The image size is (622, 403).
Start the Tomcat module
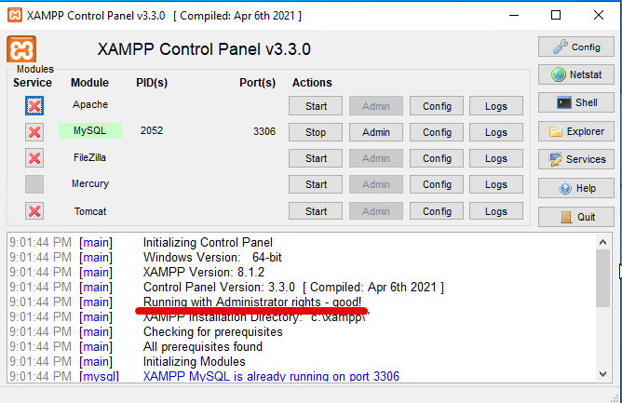coord(316,211)
